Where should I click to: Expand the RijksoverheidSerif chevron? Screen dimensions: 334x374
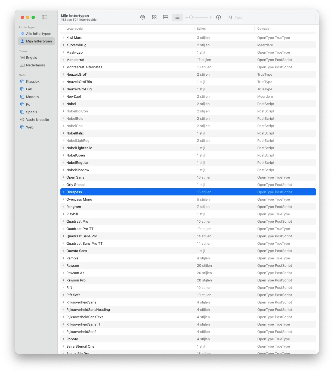pos(63,332)
